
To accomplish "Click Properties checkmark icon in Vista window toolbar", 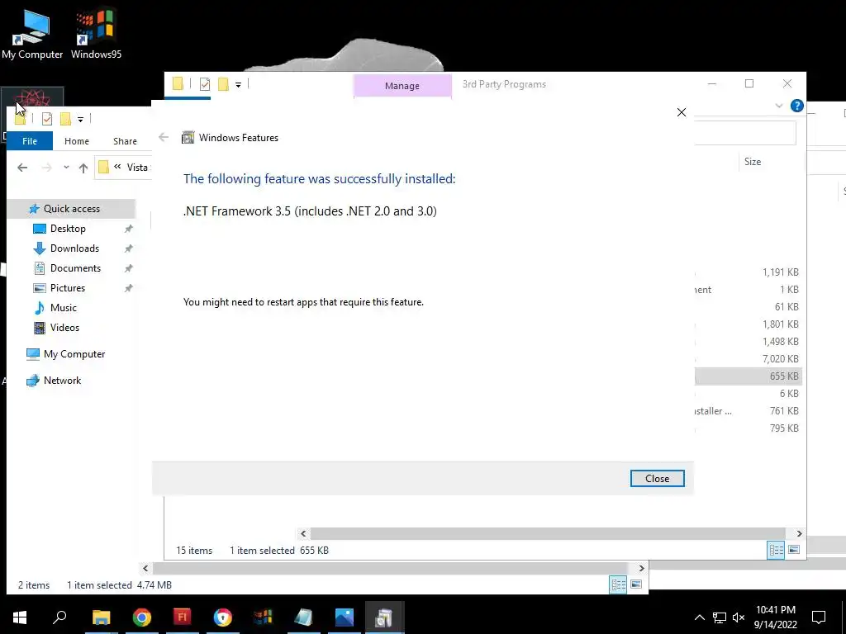I will click(x=47, y=119).
